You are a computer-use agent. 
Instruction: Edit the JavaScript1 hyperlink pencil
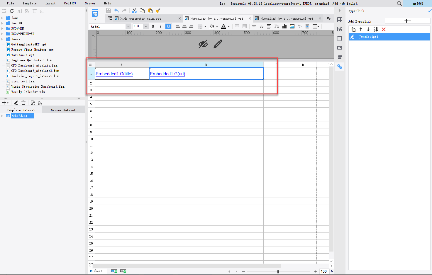(x=352, y=37)
